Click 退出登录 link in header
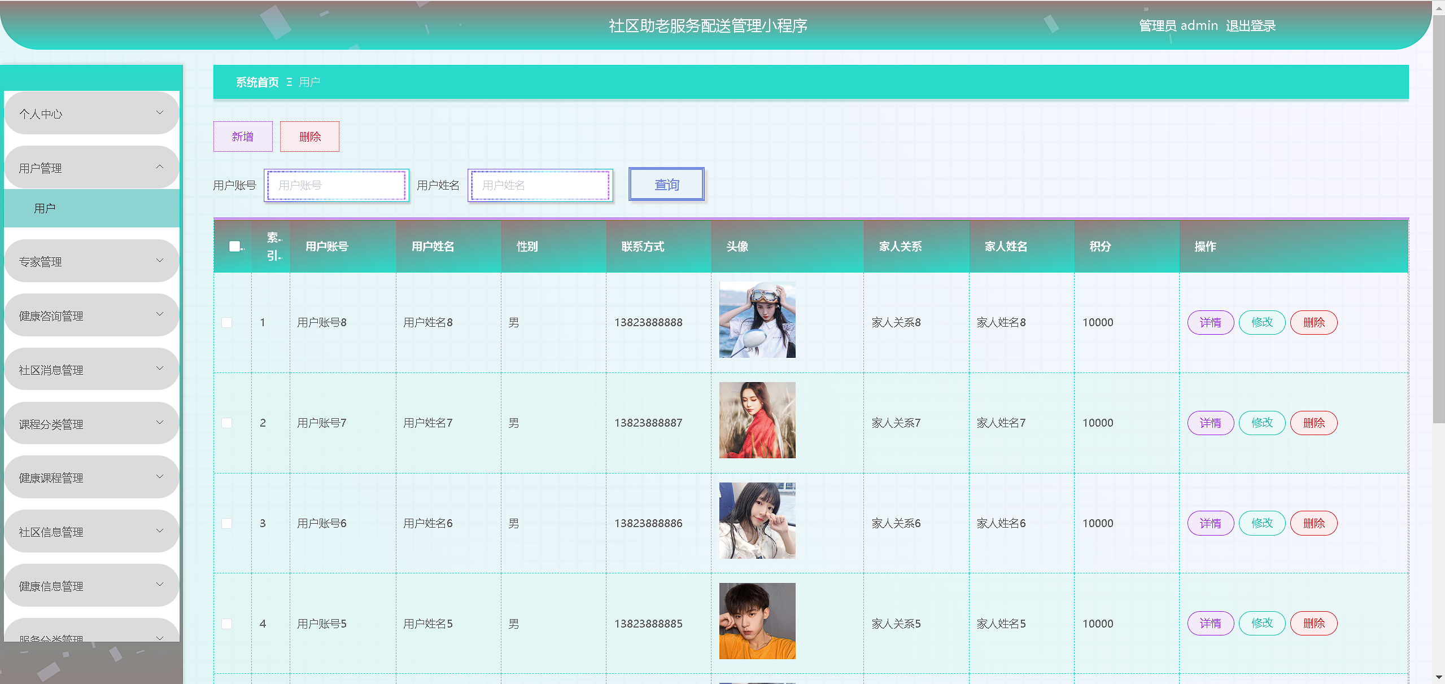1445x684 pixels. (x=1250, y=26)
